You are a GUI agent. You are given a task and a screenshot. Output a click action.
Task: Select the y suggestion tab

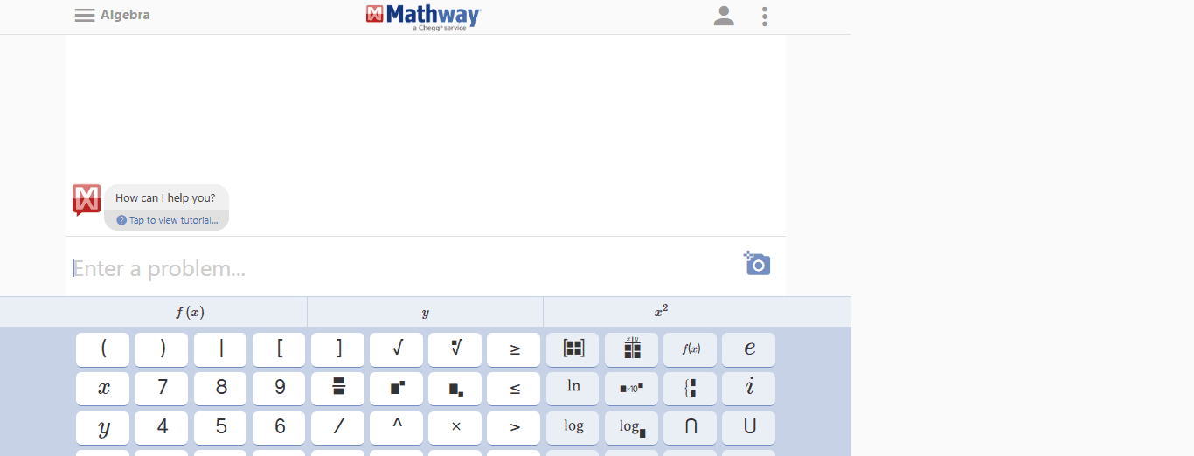pyautogui.click(x=426, y=312)
